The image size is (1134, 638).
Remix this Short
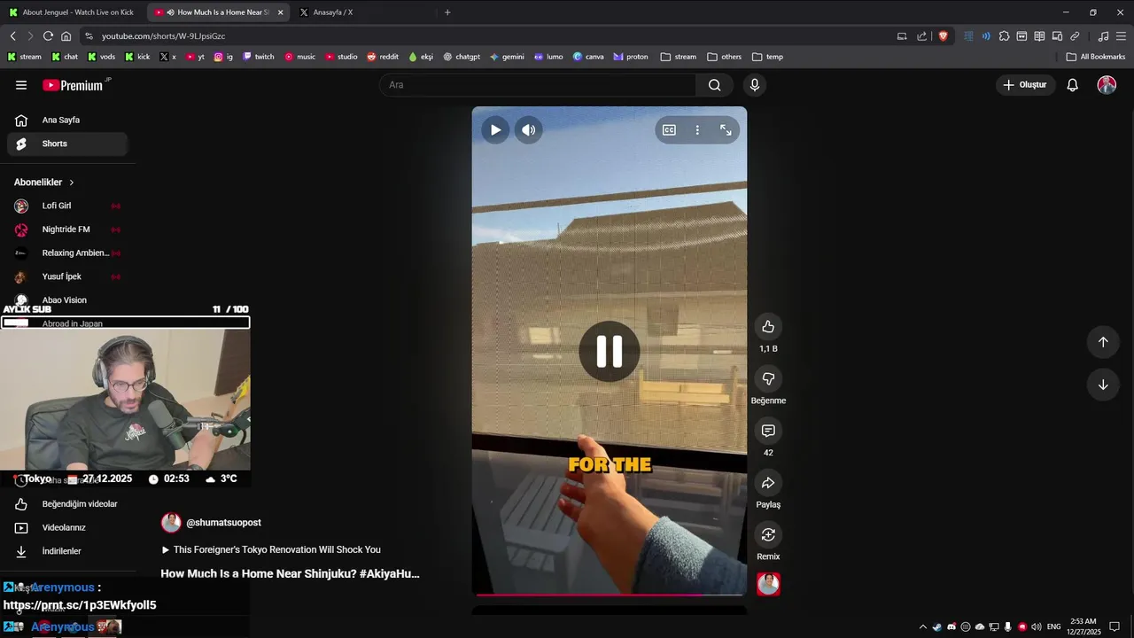[768, 534]
